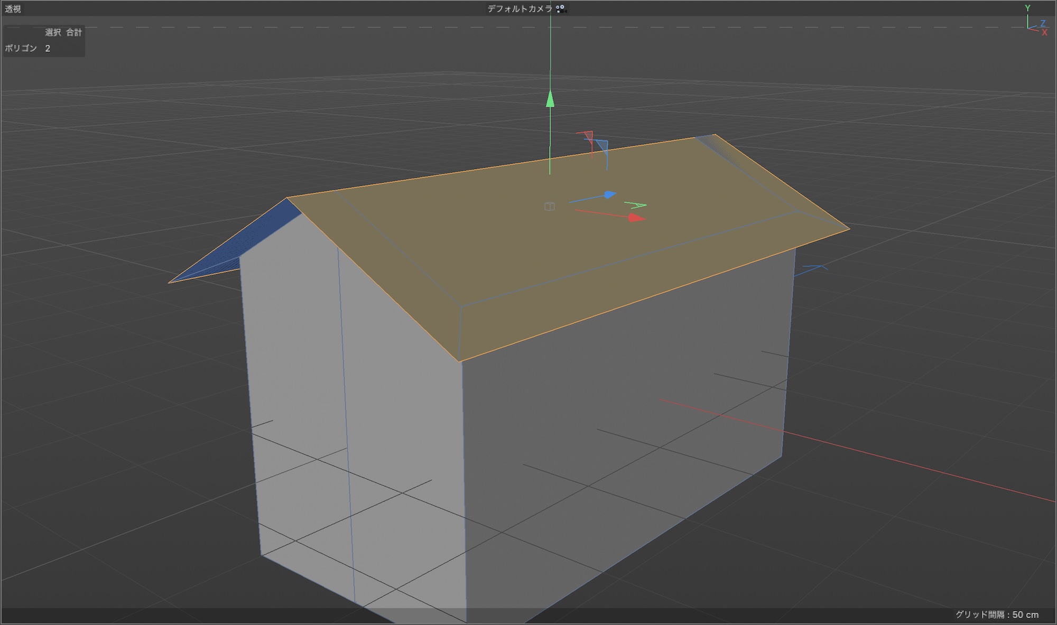
Task: Click the small cube icon at gizmo origin
Action: [x=550, y=207]
